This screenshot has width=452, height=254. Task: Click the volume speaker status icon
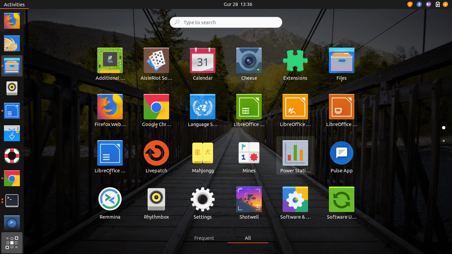tap(429, 4)
